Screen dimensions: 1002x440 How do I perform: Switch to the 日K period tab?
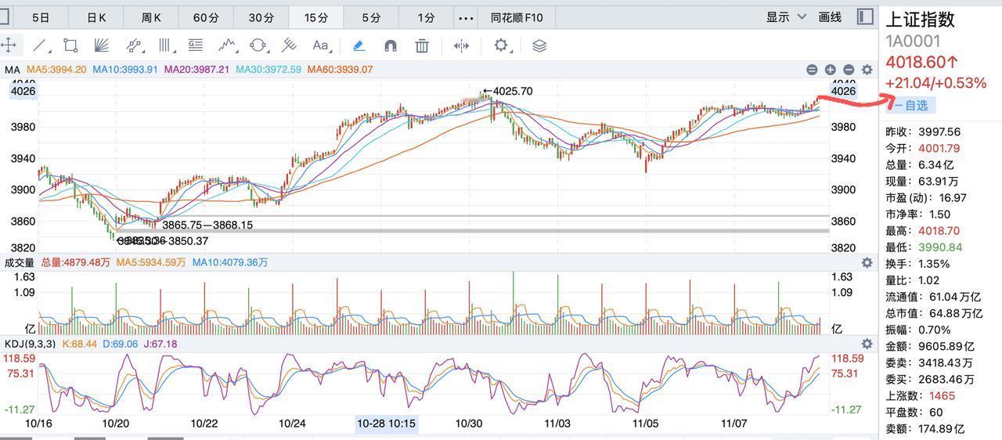[x=96, y=17]
